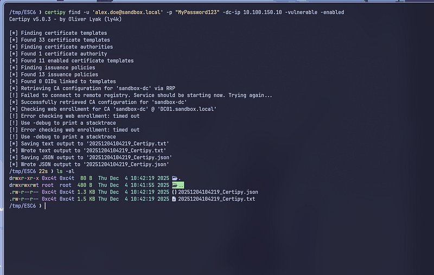Select the 20251204104219_Certipy.json filename in the listing
Screen dimensions: 434x275
coord(218,192)
